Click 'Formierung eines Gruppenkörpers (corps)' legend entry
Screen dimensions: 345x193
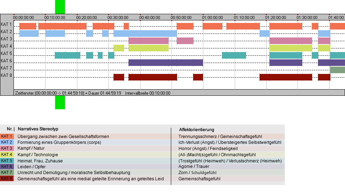tap(59, 142)
